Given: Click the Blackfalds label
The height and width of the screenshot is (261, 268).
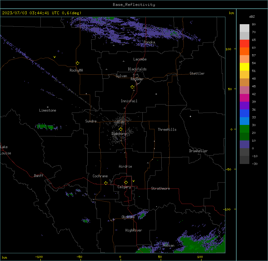Looking at the screenshot, I should 137,69.
